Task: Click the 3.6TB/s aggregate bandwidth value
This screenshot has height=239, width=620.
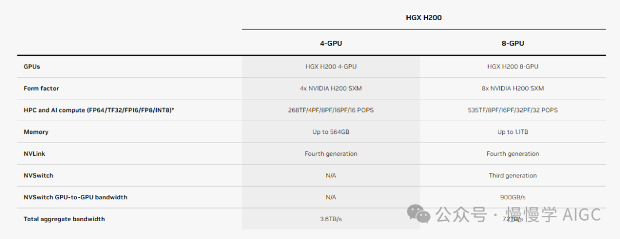Action: 331,219
